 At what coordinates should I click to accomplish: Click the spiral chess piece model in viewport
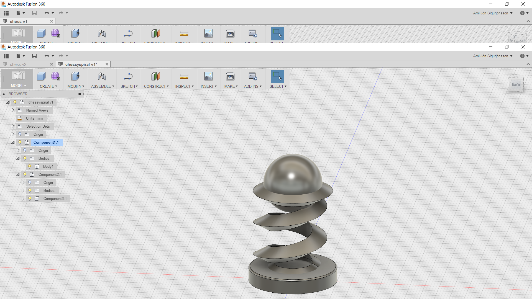293,224
